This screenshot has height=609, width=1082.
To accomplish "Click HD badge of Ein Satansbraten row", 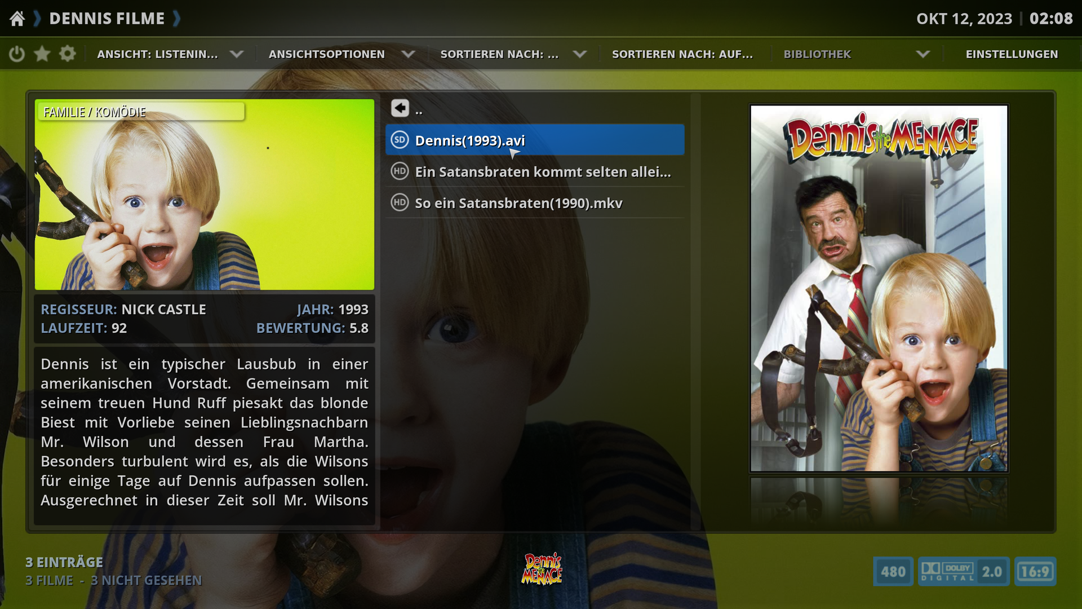I will tap(400, 171).
